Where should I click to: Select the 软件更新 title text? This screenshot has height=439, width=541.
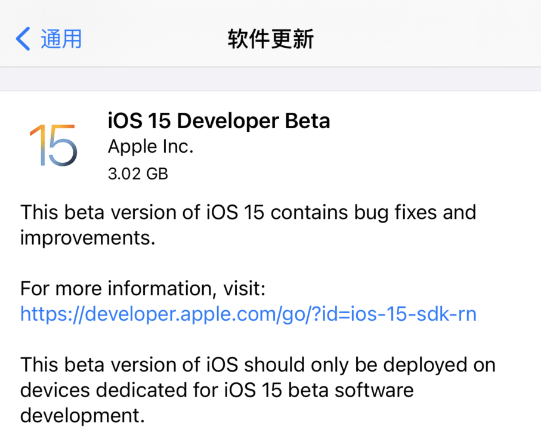270,39
